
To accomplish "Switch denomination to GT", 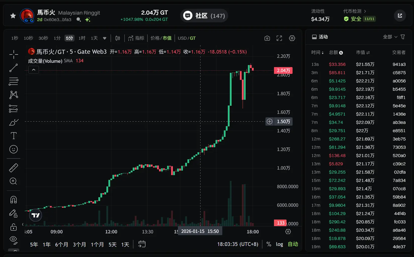I will [193, 38].
